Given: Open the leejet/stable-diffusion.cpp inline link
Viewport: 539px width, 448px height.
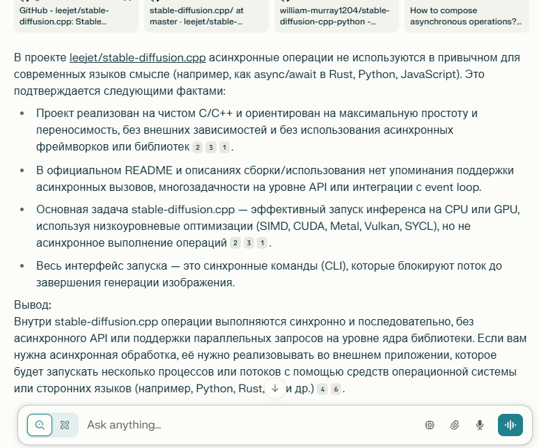Looking at the screenshot, I should [137, 57].
